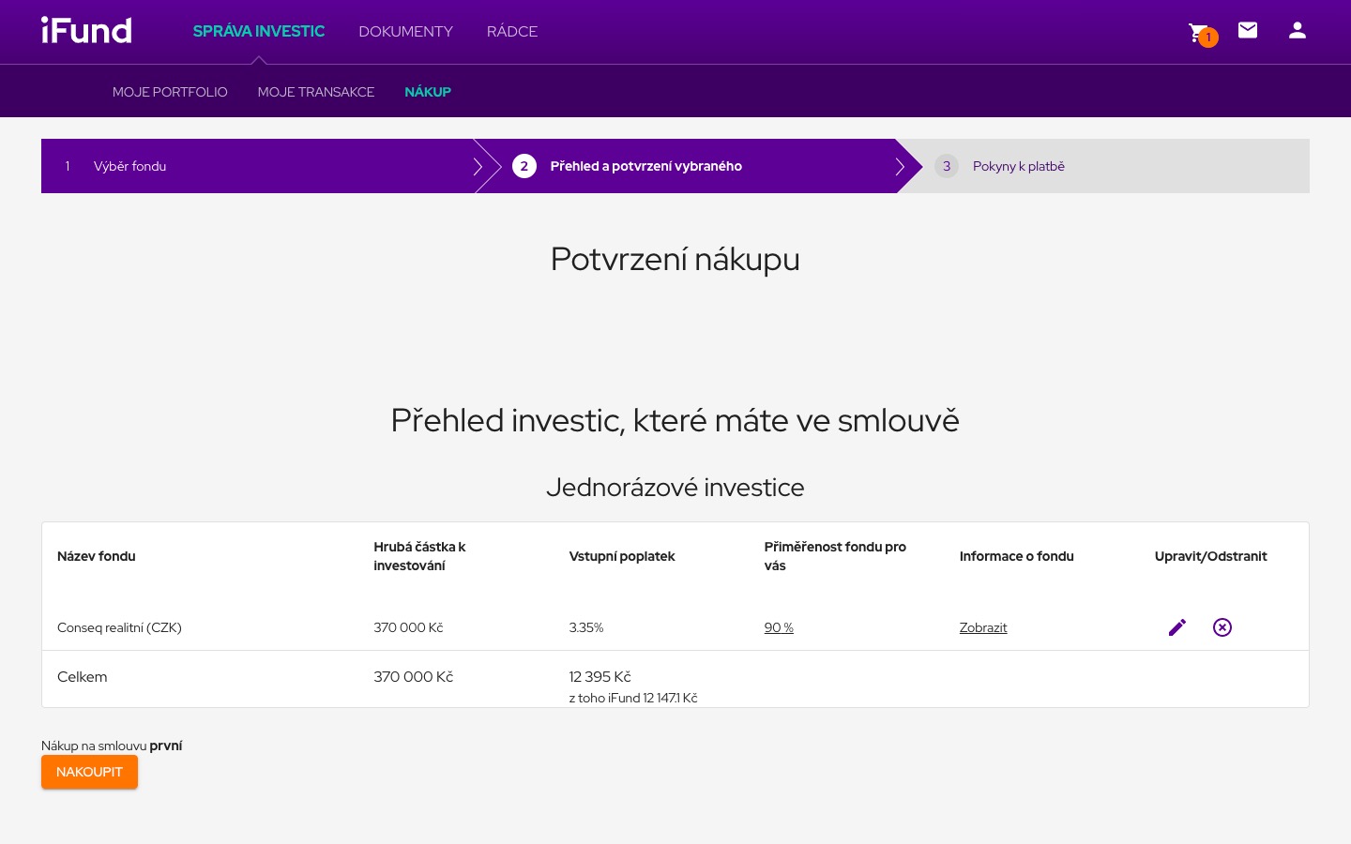Open the SPRÁVA INVESTIC menu
The width and height of the screenshot is (1351, 844).
tap(259, 31)
